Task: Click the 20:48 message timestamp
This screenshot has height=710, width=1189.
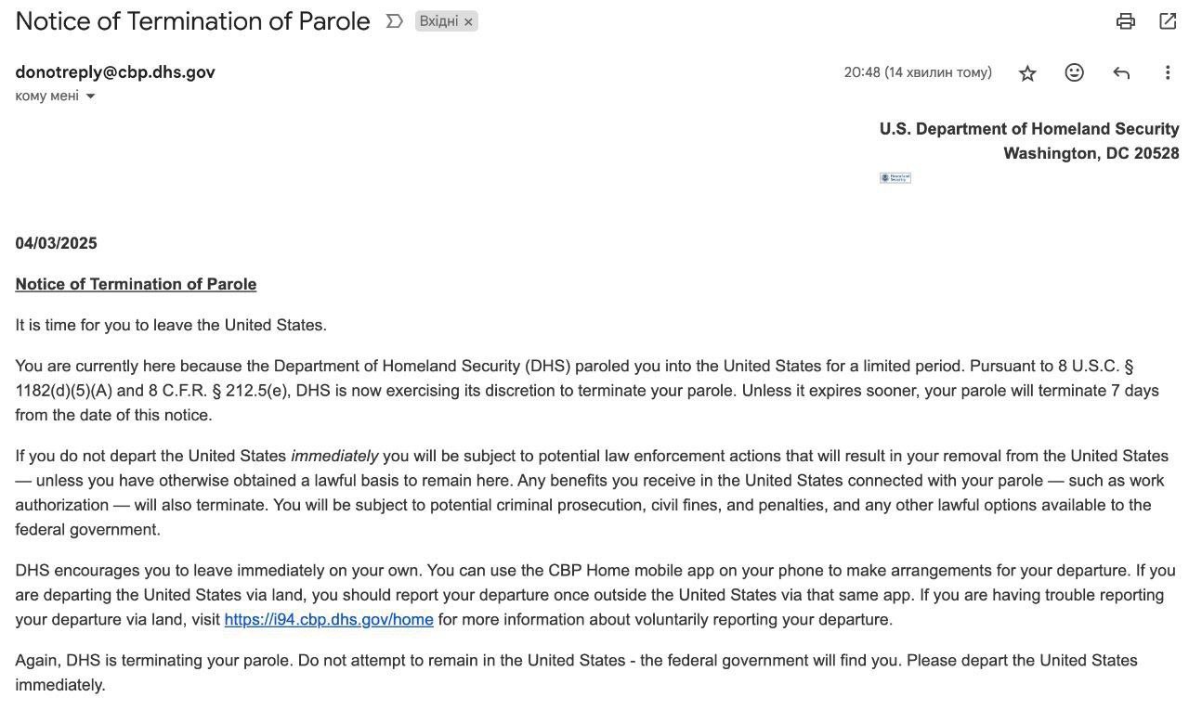Action: (918, 72)
